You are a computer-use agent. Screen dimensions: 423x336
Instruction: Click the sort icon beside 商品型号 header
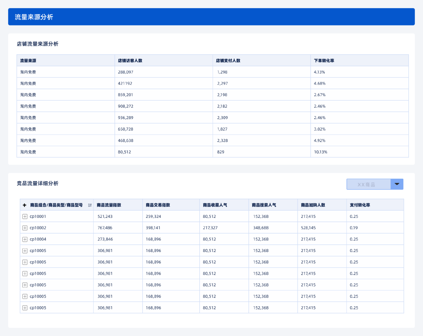click(90, 205)
